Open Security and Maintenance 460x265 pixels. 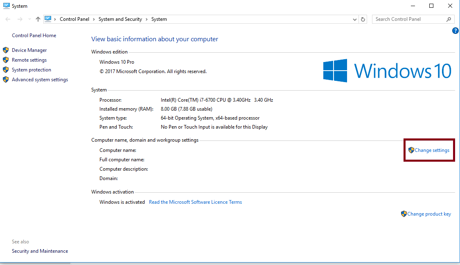tap(40, 251)
